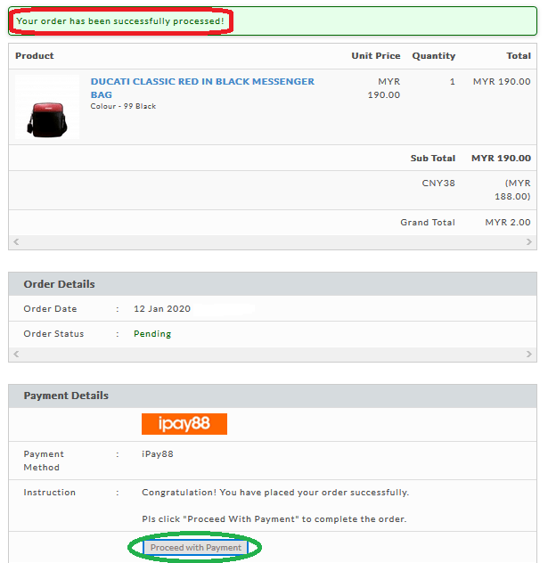Click right scroll arrow under product table
The width and height of the screenshot is (548, 563).
click(530, 242)
